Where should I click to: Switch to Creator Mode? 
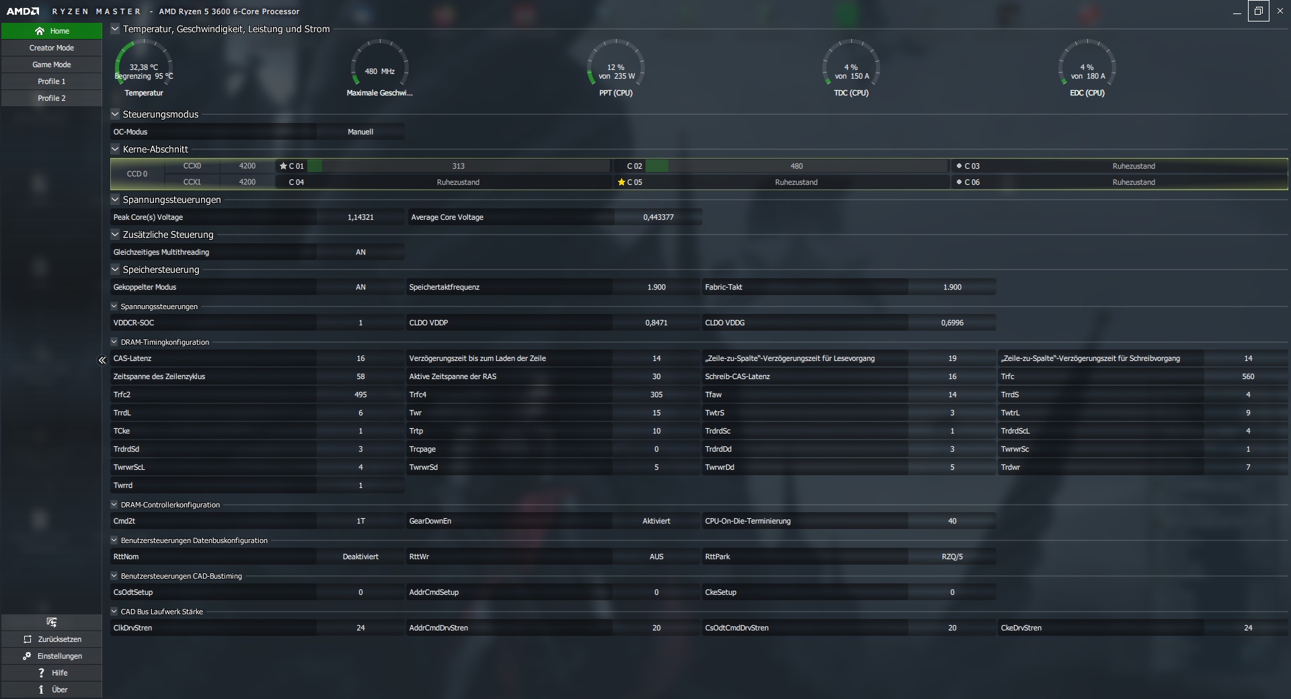(x=52, y=48)
